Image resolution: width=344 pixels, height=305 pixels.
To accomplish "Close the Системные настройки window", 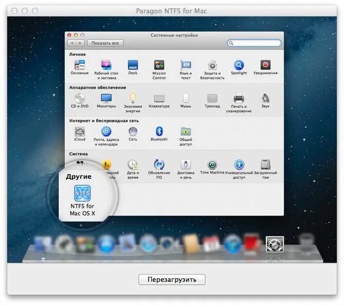I will (70, 35).
